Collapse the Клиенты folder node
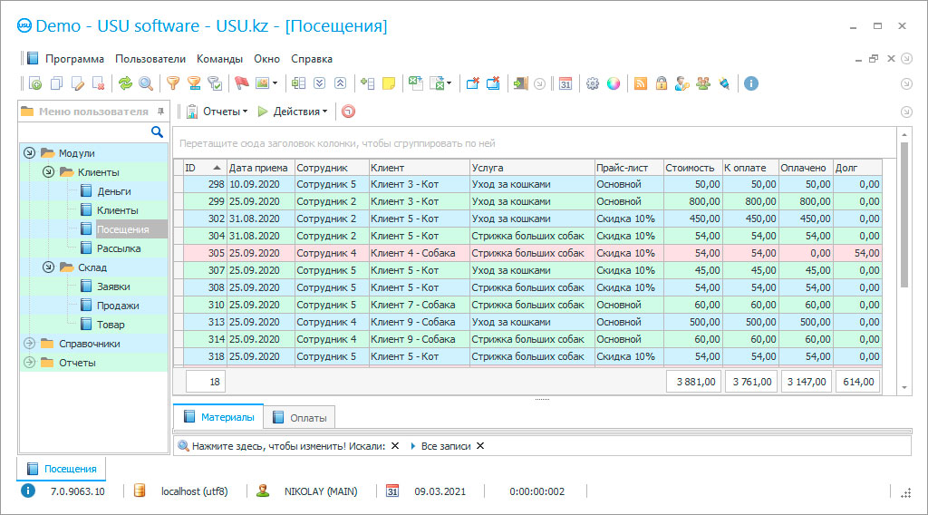This screenshot has height=515, width=928. [49, 171]
